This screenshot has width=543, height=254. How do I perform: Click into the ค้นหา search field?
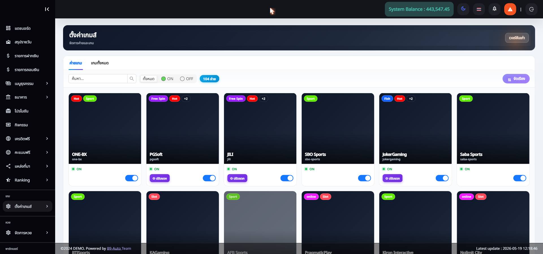coord(98,79)
